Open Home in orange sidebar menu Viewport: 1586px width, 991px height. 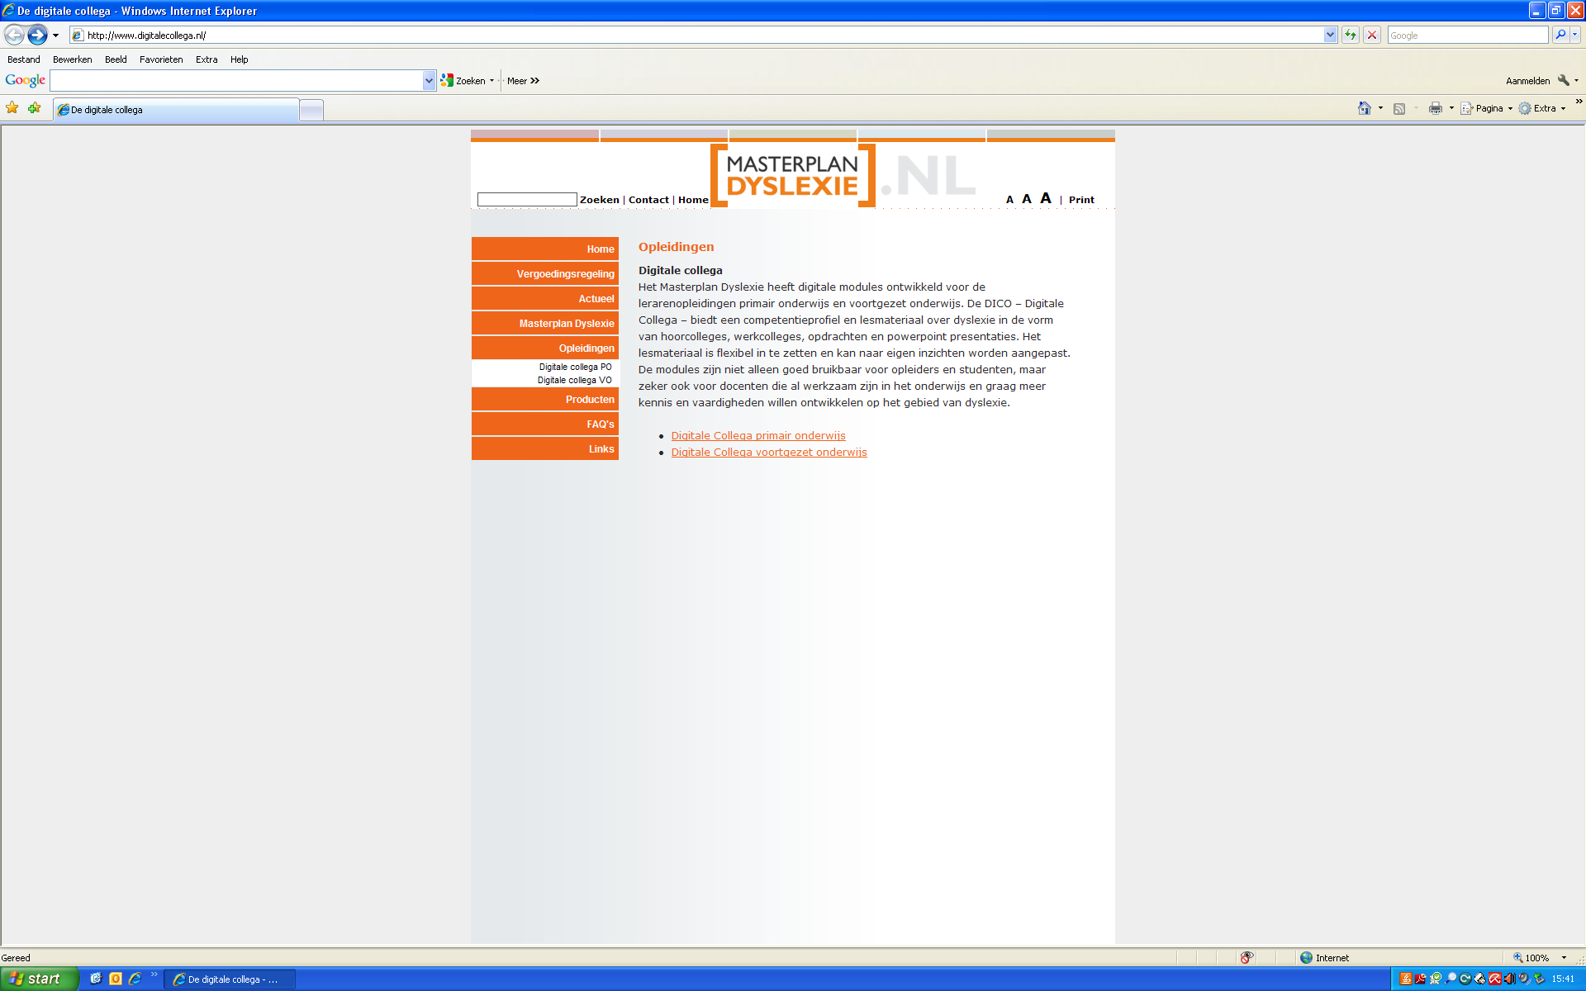(x=545, y=249)
